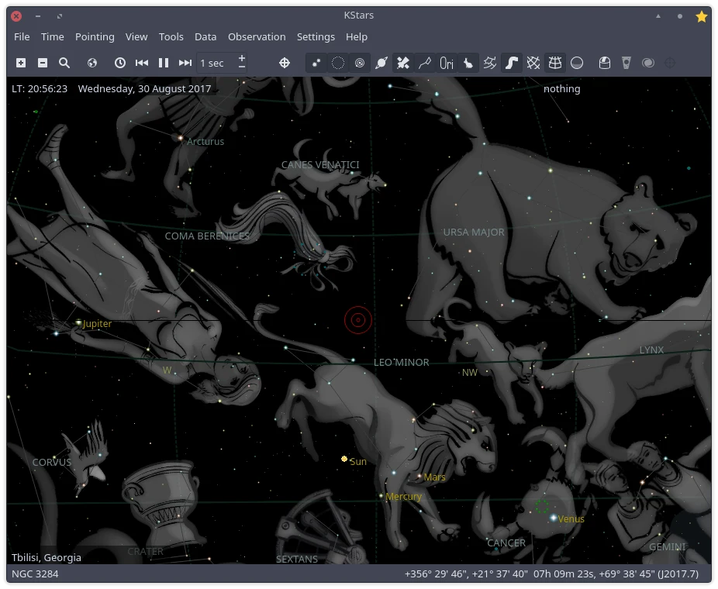
Task: Click the yellow star icon in title bar
Action: coord(702,16)
